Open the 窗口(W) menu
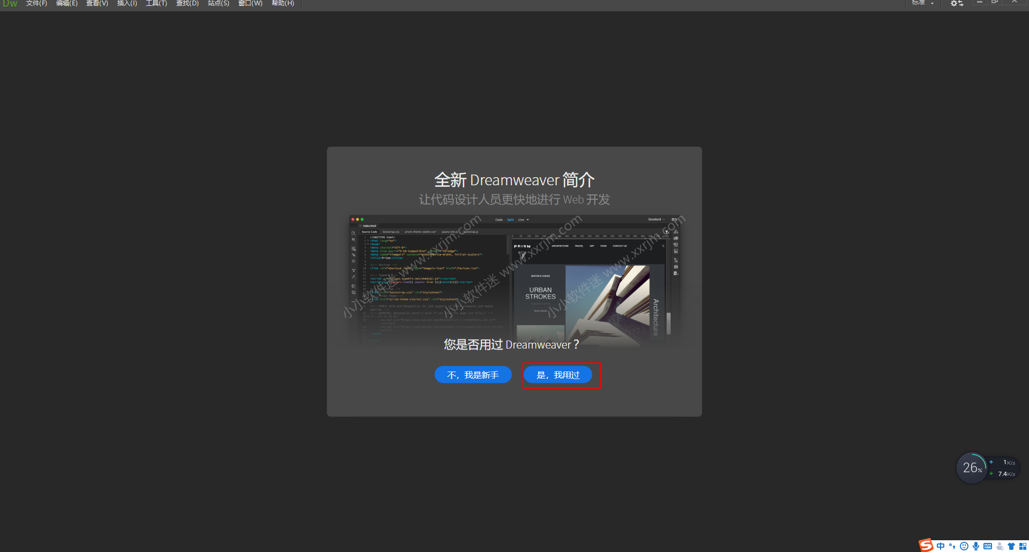1029x552 pixels. (x=250, y=3)
